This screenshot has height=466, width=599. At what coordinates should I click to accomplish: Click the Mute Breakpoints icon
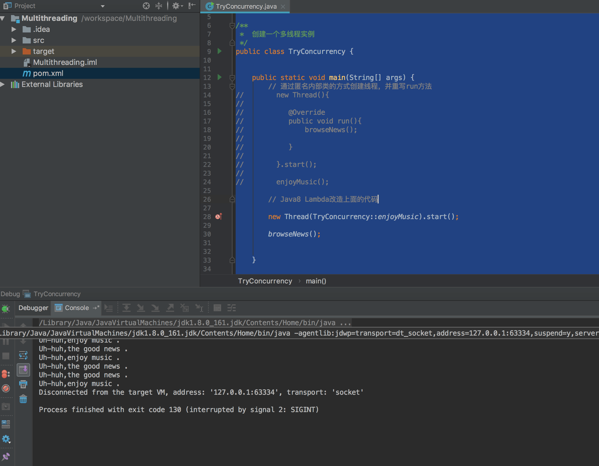[x=6, y=388]
